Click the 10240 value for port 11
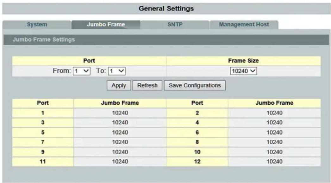The height and width of the screenshot is (183, 331). pos(120,162)
